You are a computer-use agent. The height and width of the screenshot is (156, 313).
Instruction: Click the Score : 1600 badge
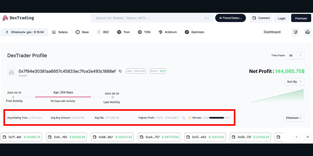pyautogui.click(x=157, y=71)
